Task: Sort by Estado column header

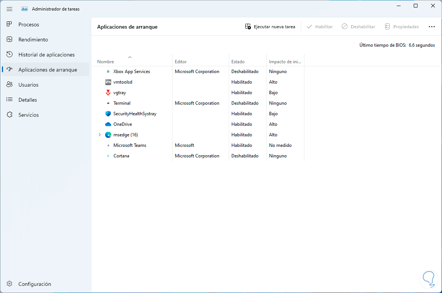Action: [238, 62]
